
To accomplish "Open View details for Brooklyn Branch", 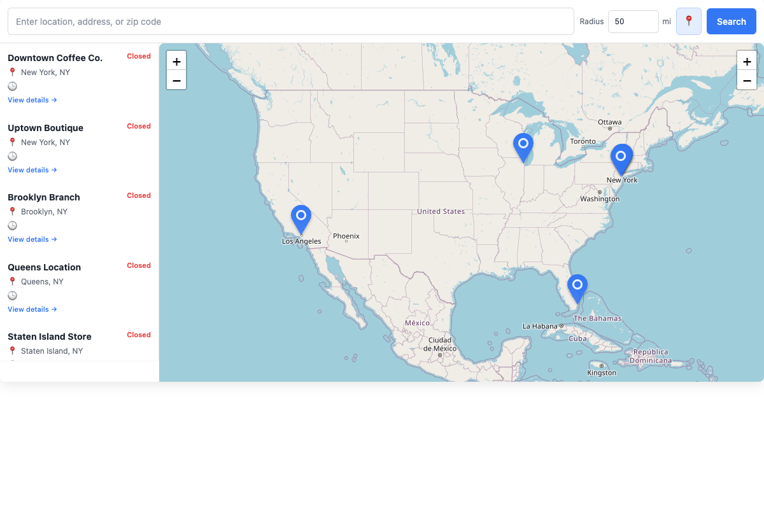I will [x=32, y=239].
